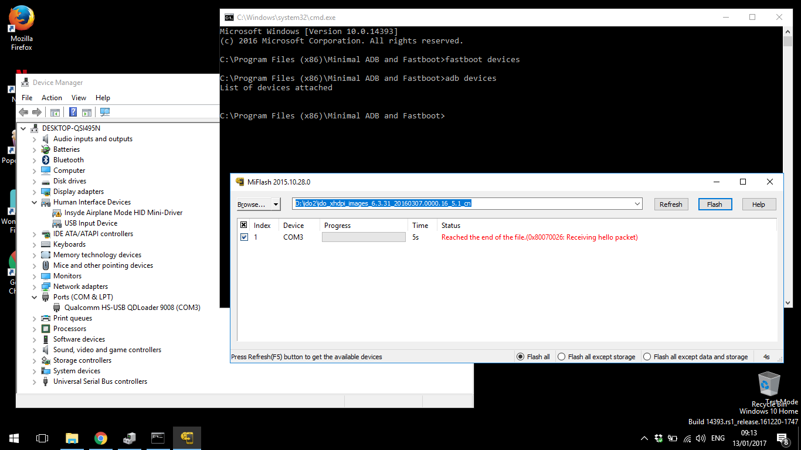
Task: Select the Qualcomm HS-USB QDLoader 9008 device
Action: (132, 308)
